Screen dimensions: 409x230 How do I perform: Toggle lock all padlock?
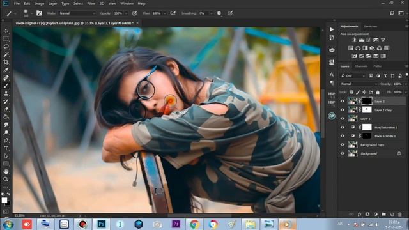(378, 92)
